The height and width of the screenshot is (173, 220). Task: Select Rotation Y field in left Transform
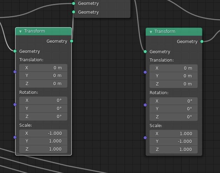pyautogui.click(x=43, y=109)
